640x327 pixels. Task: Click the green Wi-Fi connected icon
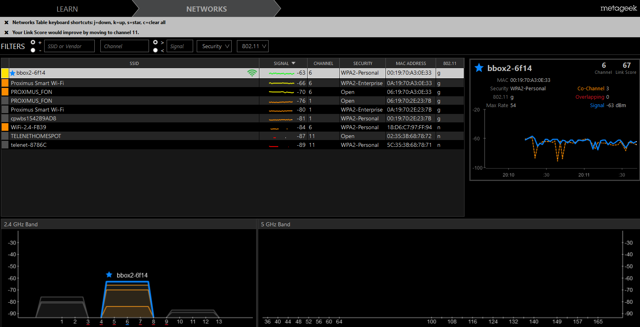click(x=252, y=73)
